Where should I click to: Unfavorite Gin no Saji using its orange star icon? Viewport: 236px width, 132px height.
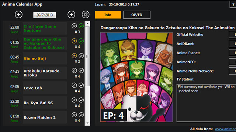74,56
